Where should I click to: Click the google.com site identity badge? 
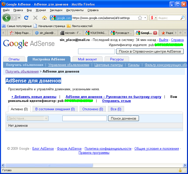tap(61, 18)
